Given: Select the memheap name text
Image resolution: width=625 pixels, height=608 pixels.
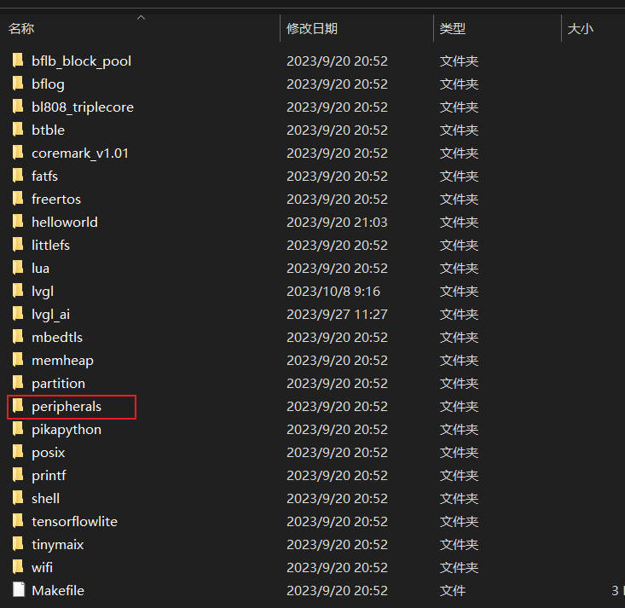Looking at the screenshot, I should tap(62, 361).
